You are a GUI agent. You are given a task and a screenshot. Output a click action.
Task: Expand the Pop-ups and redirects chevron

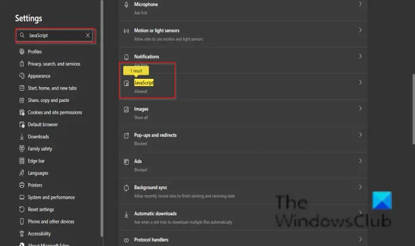360,135
